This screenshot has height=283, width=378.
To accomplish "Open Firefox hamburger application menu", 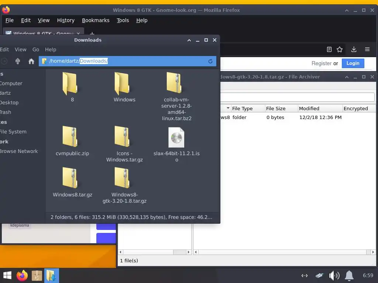I will [367, 49].
